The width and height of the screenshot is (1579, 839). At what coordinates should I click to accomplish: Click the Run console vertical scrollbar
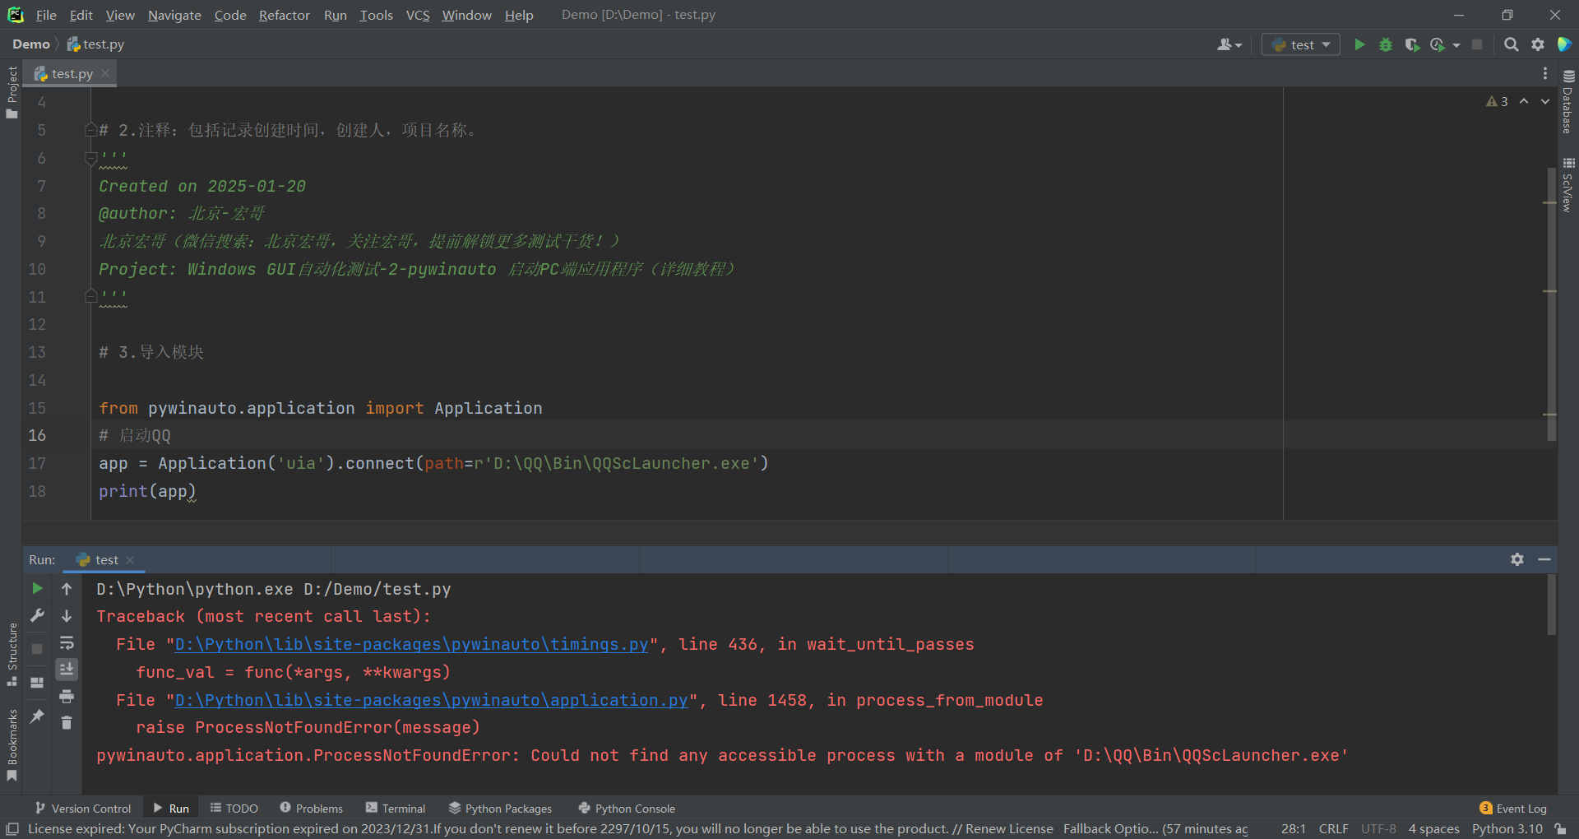pyautogui.click(x=1551, y=606)
